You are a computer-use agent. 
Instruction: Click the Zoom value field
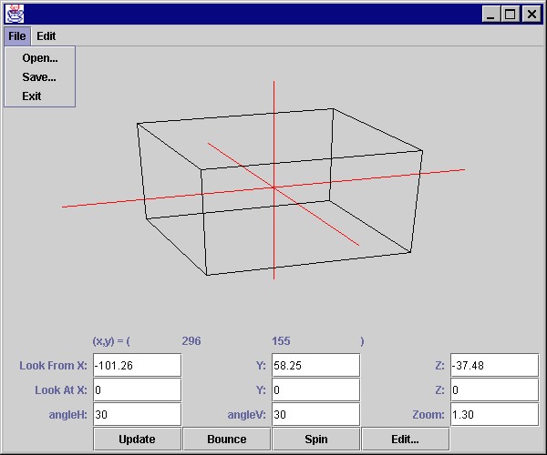(494, 414)
